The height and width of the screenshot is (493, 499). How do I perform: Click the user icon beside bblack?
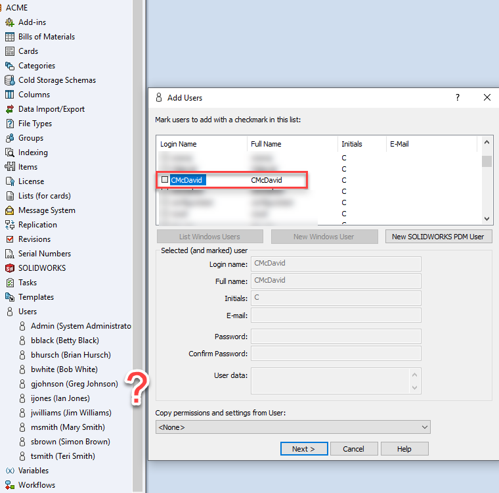coord(22,340)
